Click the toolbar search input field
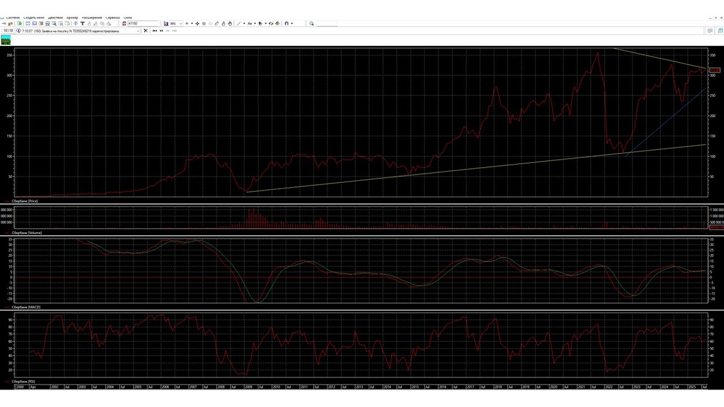Screen dimensions: 724x407 point(326,24)
